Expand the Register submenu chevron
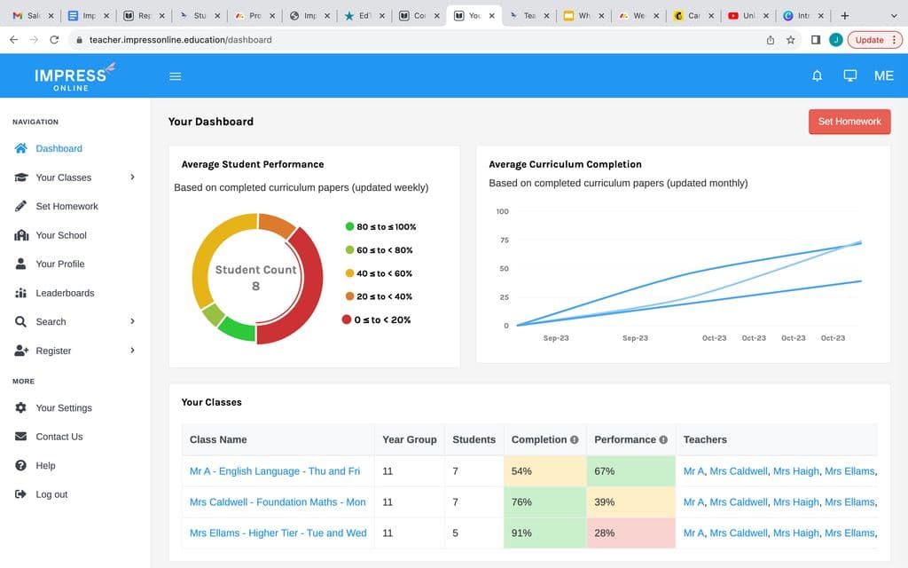Viewport: 908px width, 568px height. coord(133,350)
